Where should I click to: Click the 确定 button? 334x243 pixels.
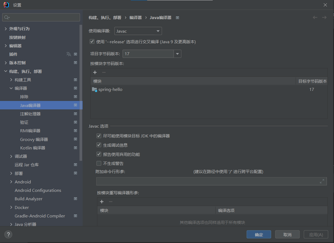click(259, 235)
